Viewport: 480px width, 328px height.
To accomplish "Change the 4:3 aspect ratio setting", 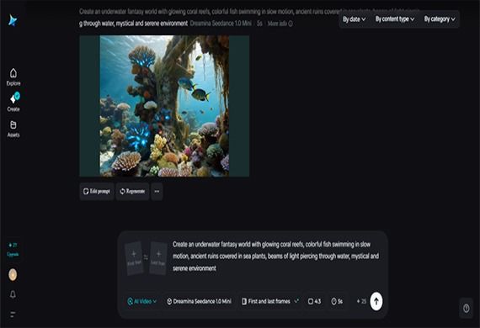I will pyautogui.click(x=314, y=301).
